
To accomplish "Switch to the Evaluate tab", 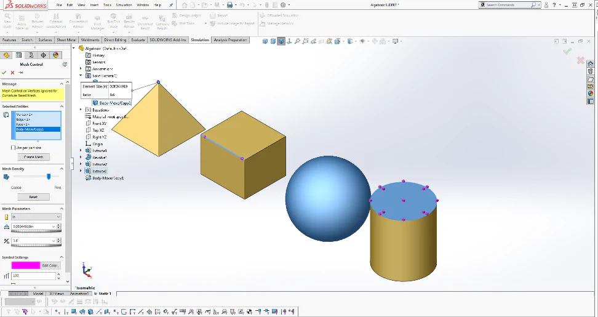I will 138,39.
